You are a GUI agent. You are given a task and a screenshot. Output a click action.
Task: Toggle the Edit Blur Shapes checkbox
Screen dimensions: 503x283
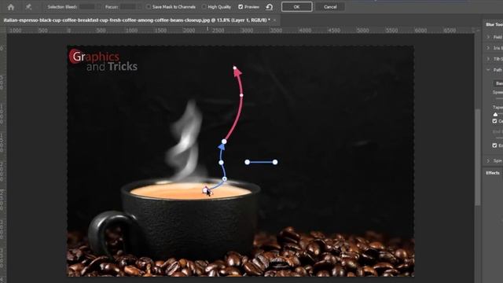tap(494, 145)
